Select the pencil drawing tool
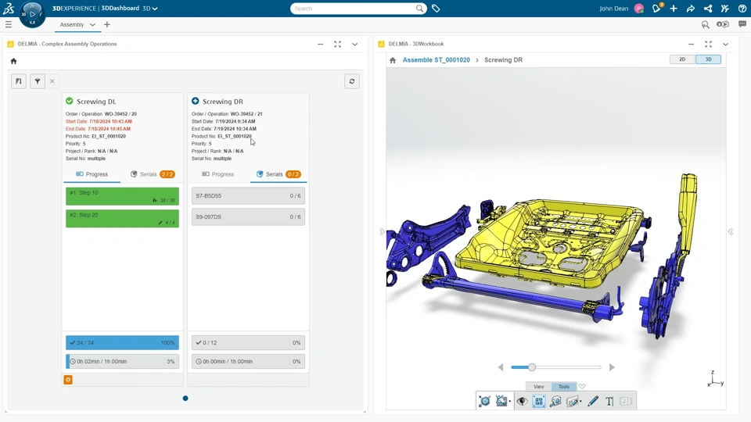The image size is (751, 422). click(593, 402)
